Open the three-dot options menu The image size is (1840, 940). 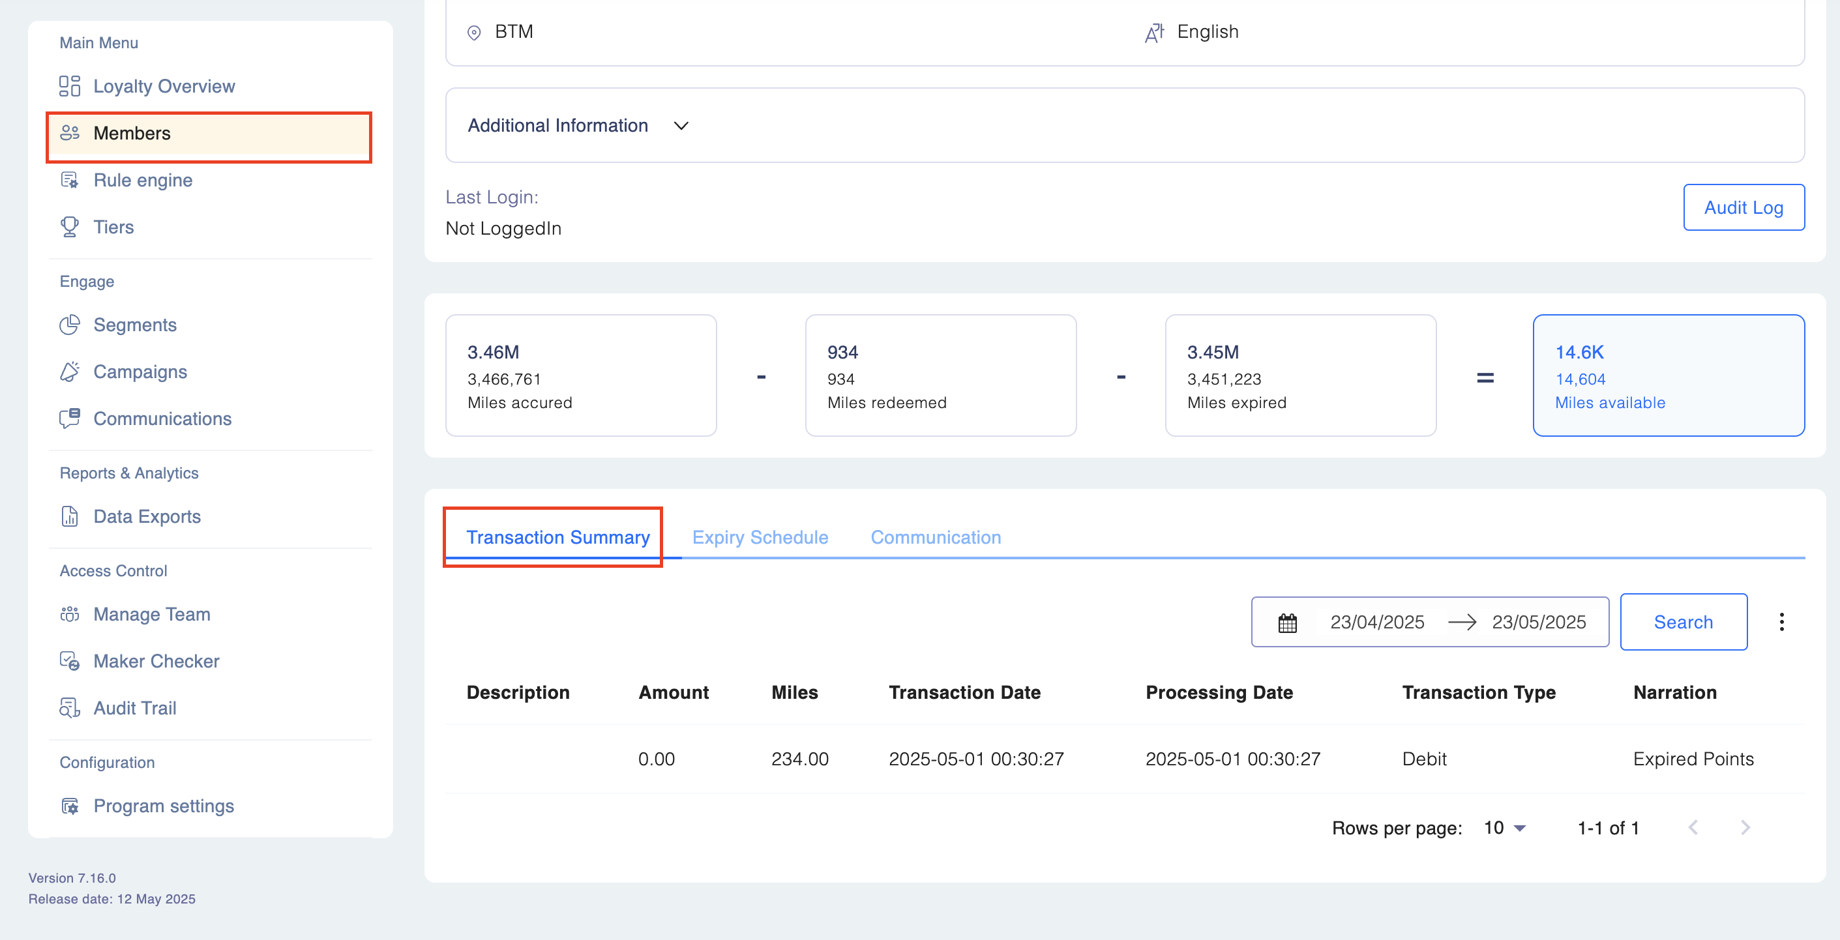point(1781,622)
